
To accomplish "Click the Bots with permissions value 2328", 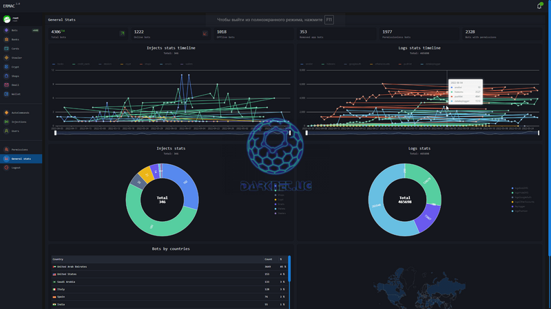I will click(470, 32).
